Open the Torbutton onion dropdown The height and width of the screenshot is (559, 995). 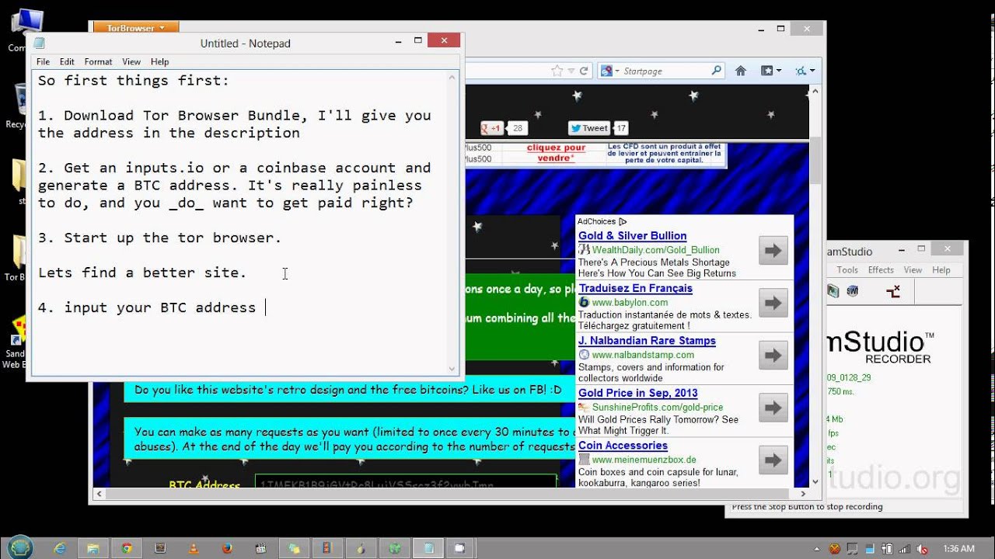click(x=805, y=71)
